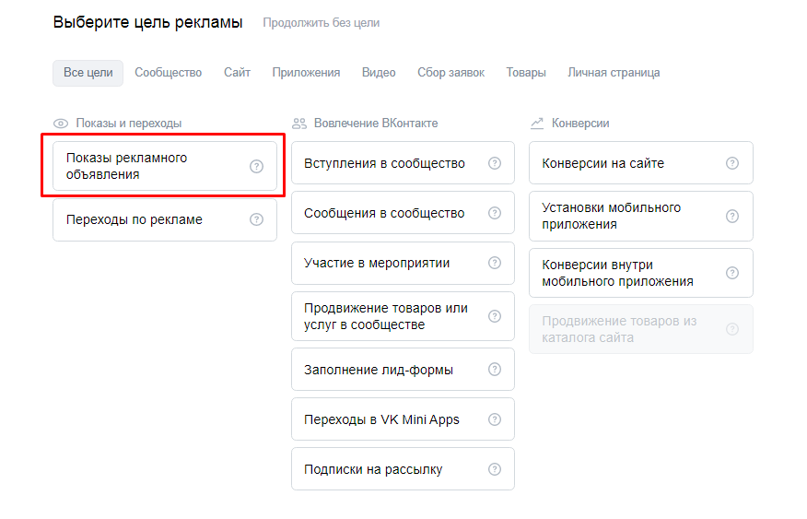Show help for Подписки на рассылку
Image resolution: width=807 pixels, height=519 pixels.
click(495, 469)
